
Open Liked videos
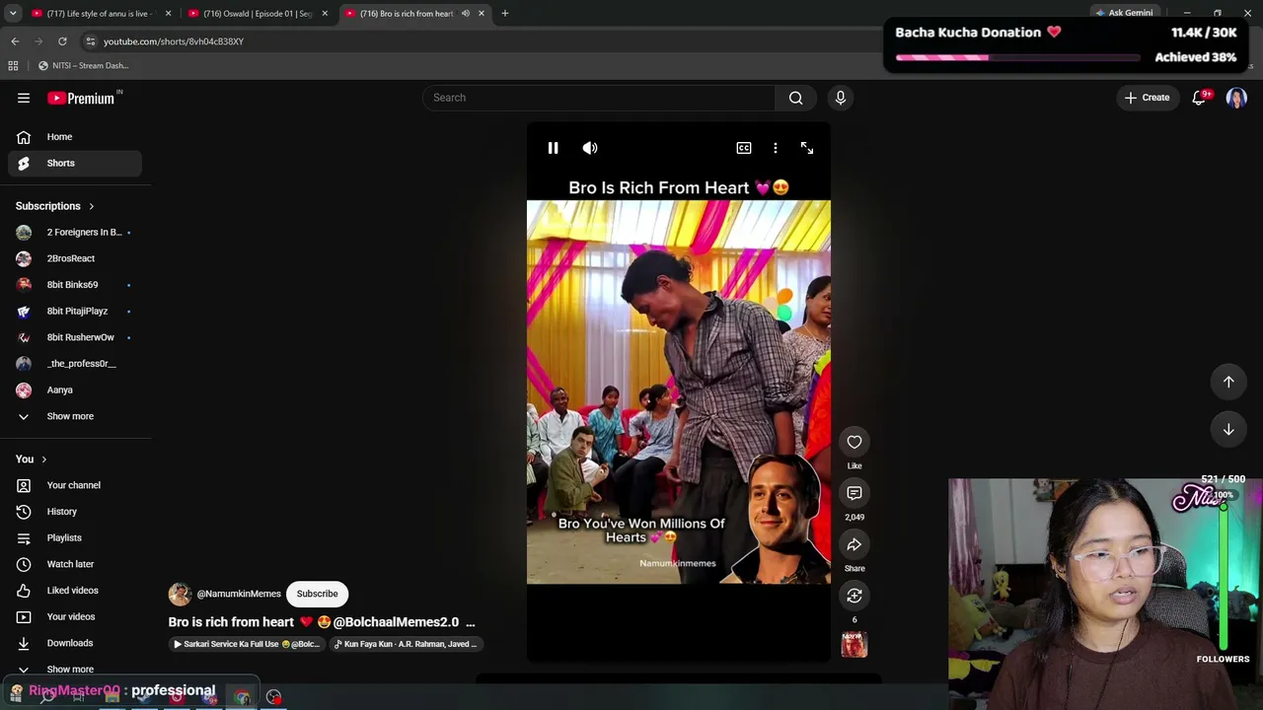pyautogui.click(x=75, y=591)
